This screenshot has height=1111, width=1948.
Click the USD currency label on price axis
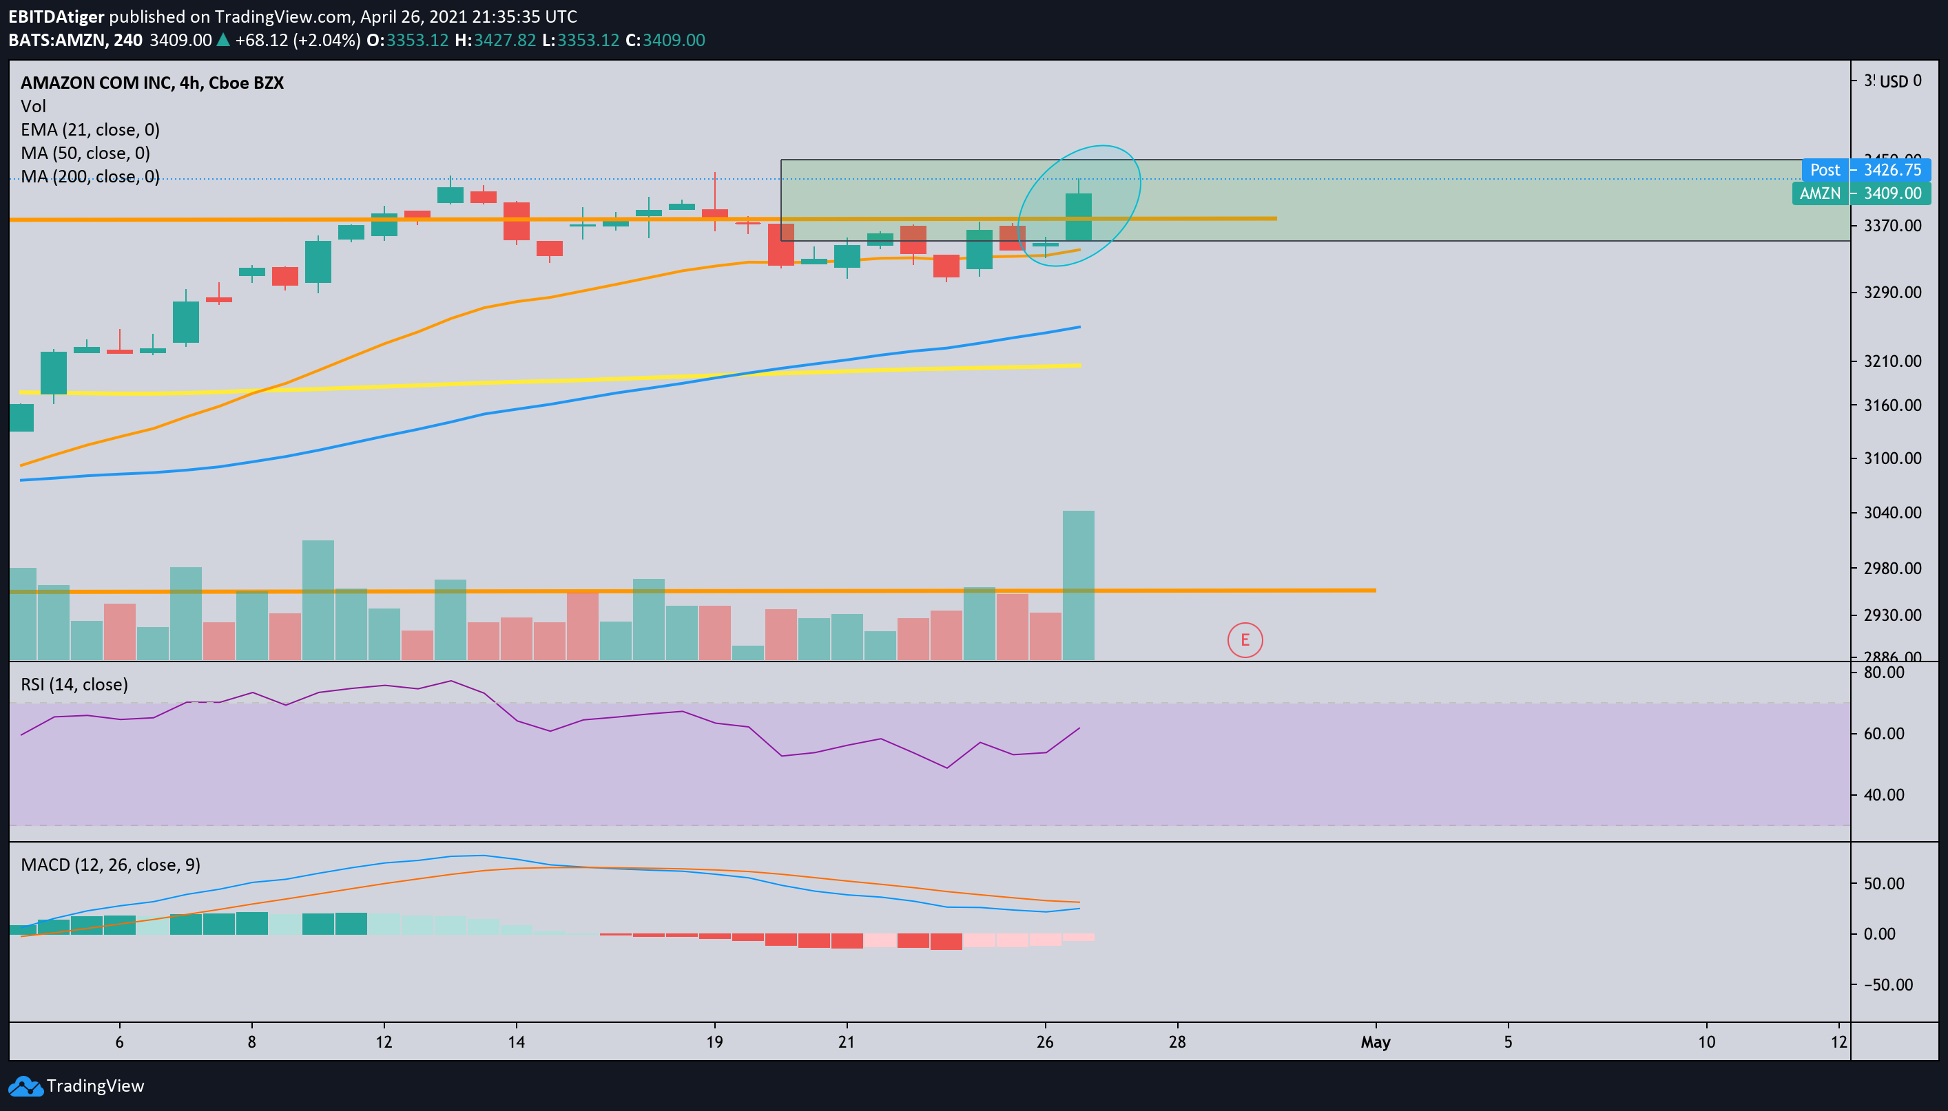click(1894, 81)
